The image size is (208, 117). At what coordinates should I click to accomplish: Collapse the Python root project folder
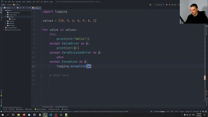pos(4,10)
